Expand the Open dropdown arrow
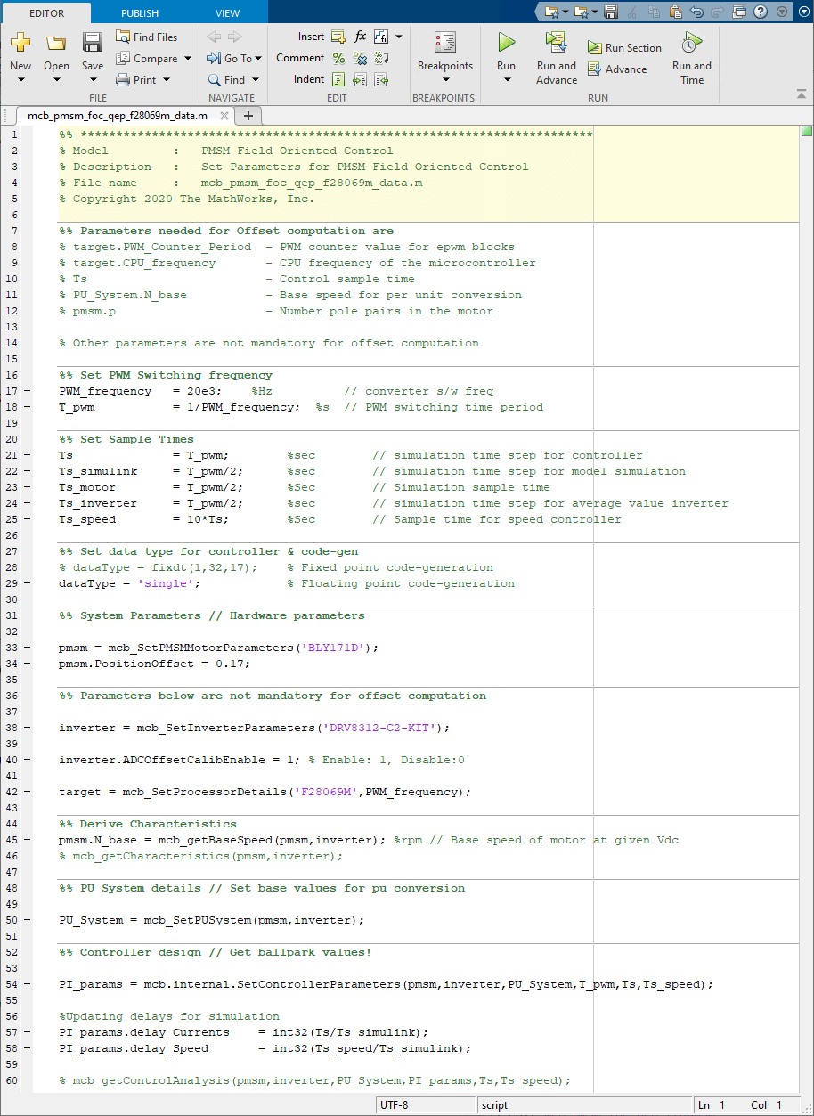 pos(56,80)
